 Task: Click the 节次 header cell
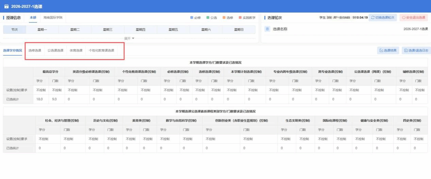(15, 30)
